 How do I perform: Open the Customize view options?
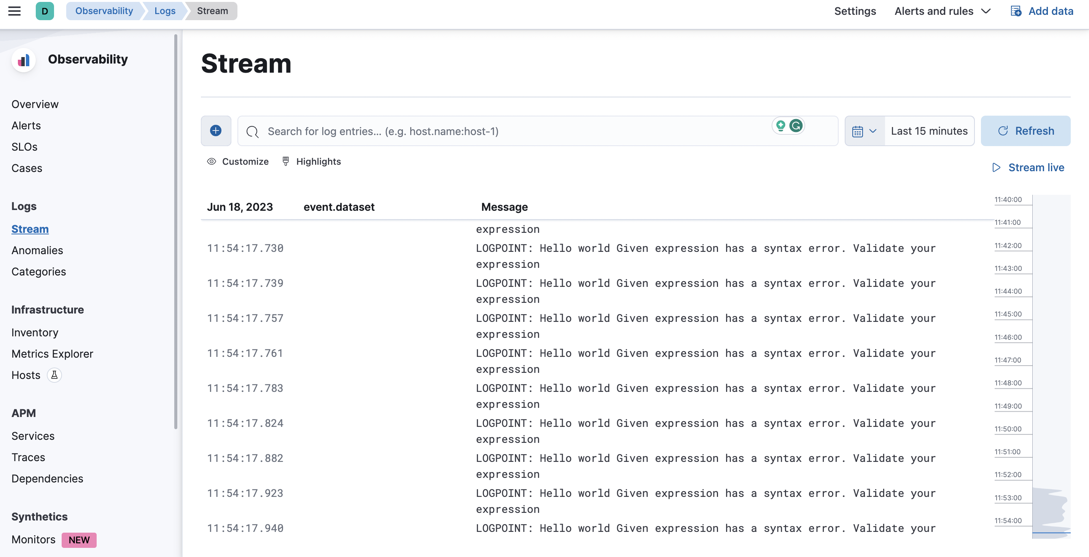[x=238, y=161]
